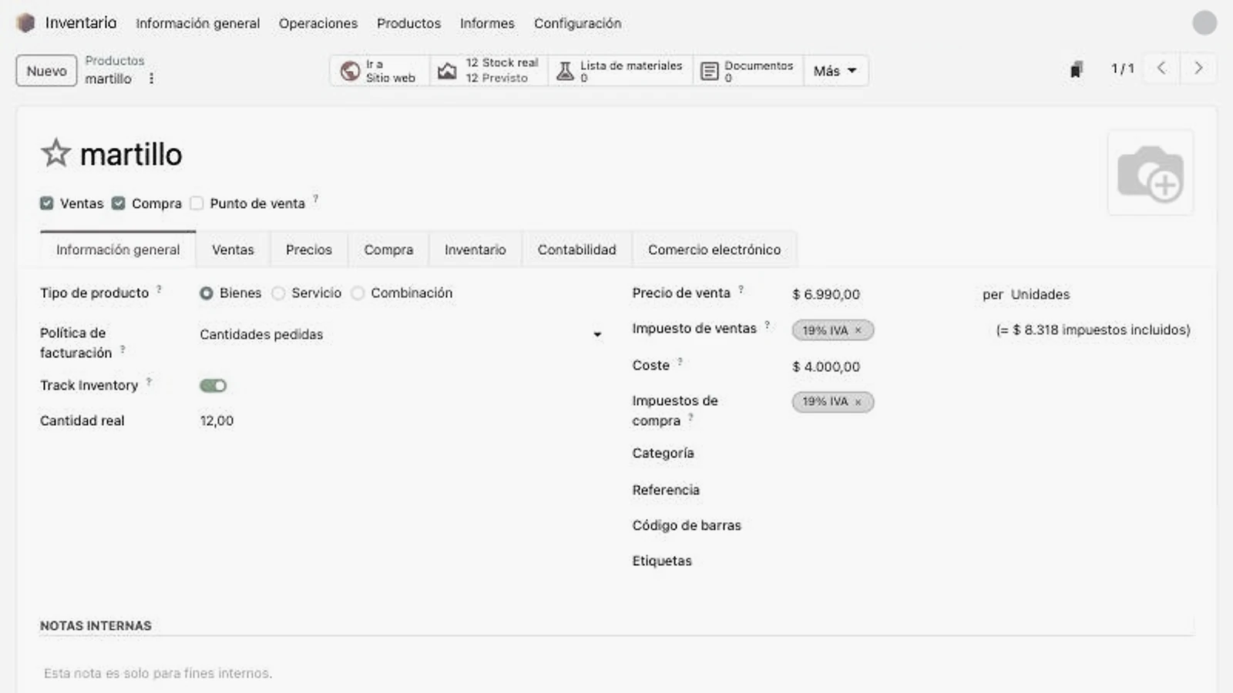Viewport: 1233px width, 693px height.
Task: Open the Unidades unit of measure field
Action: click(1040, 294)
